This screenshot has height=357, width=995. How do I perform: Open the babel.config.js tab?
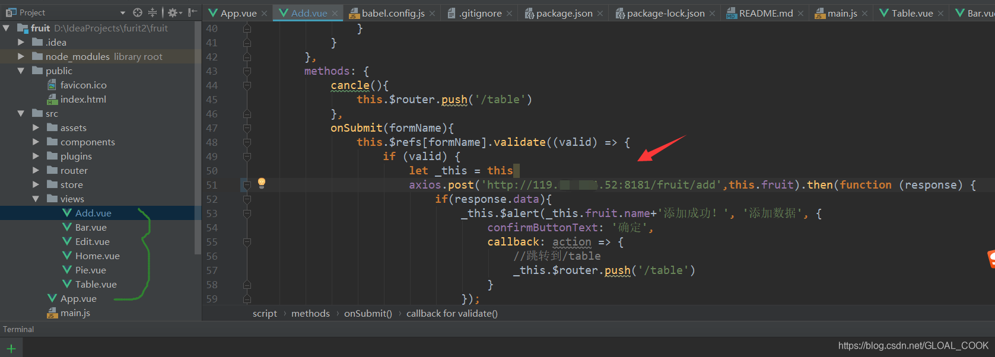point(393,13)
